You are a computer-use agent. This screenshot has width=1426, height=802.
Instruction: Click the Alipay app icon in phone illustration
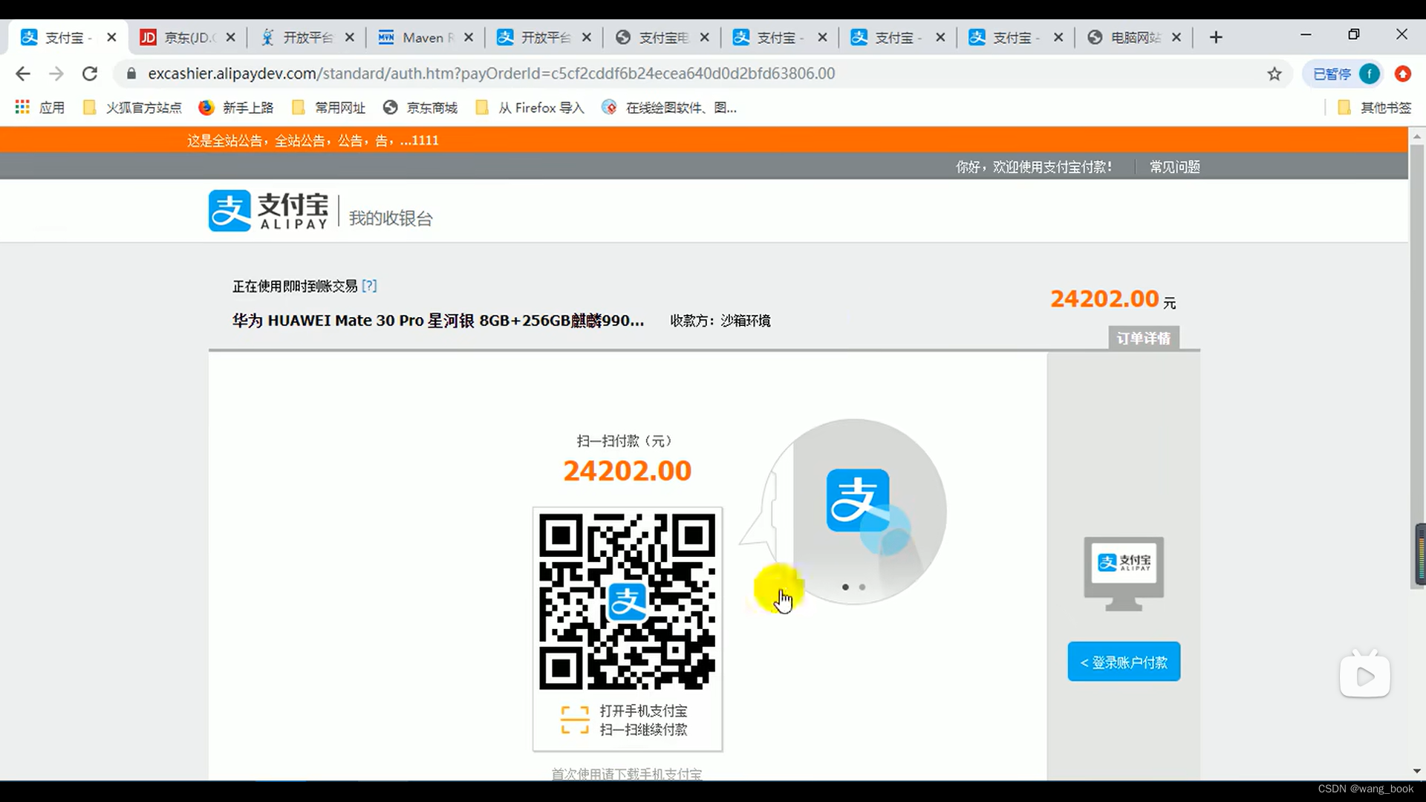858,500
